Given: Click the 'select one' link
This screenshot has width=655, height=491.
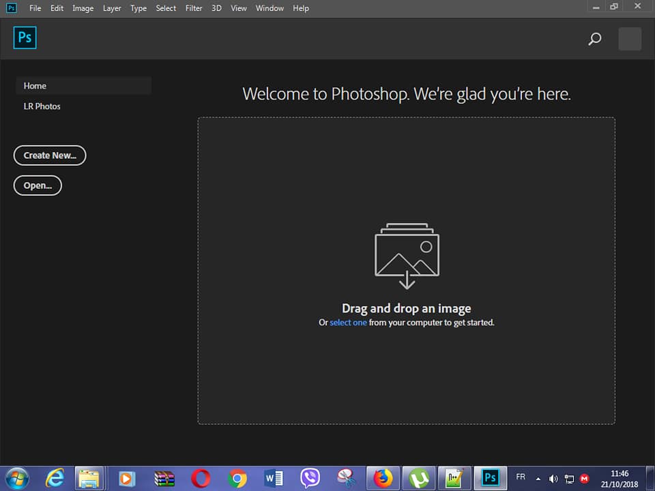Looking at the screenshot, I should tap(348, 323).
